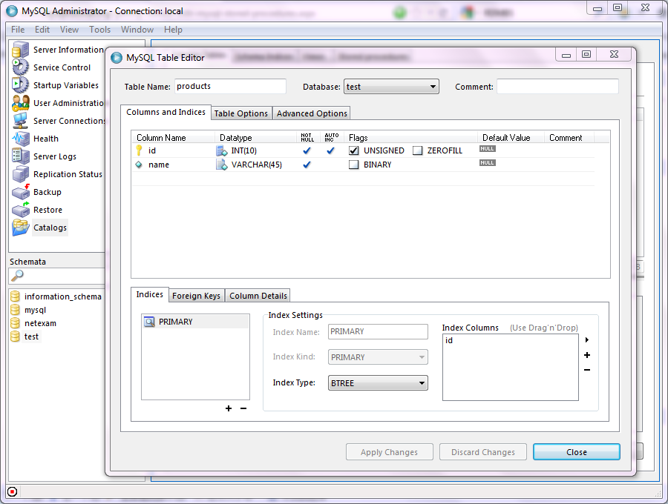Image resolution: width=668 pixels, height=504 pixels.
Task: Enable ZEROFILL flag for id column
Action: [417, 150]
